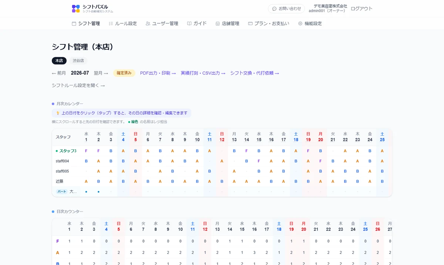The width and height of the screenshot is (444, 265).
Task: Click the 2026-07 month label
Action: tap(80, 73)
